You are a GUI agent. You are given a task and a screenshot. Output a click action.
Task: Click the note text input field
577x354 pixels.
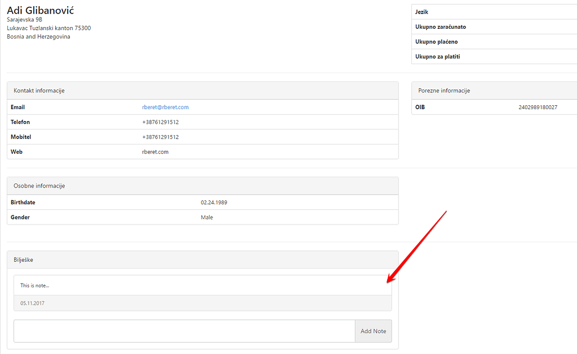(x=183, y=331)
